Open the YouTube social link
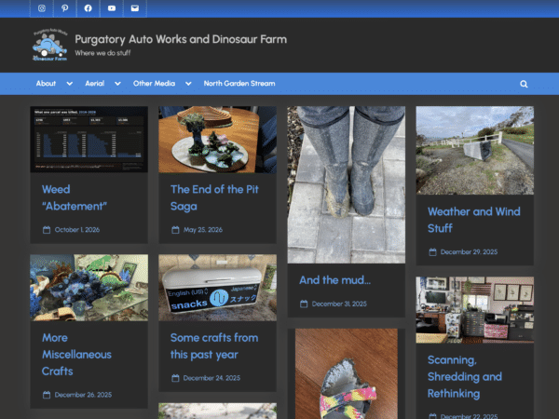This screenshot has height=419, width=559. coord(112,8)
